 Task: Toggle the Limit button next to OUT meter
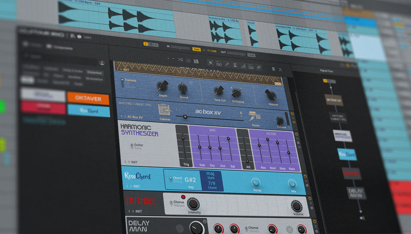point(251,55)
